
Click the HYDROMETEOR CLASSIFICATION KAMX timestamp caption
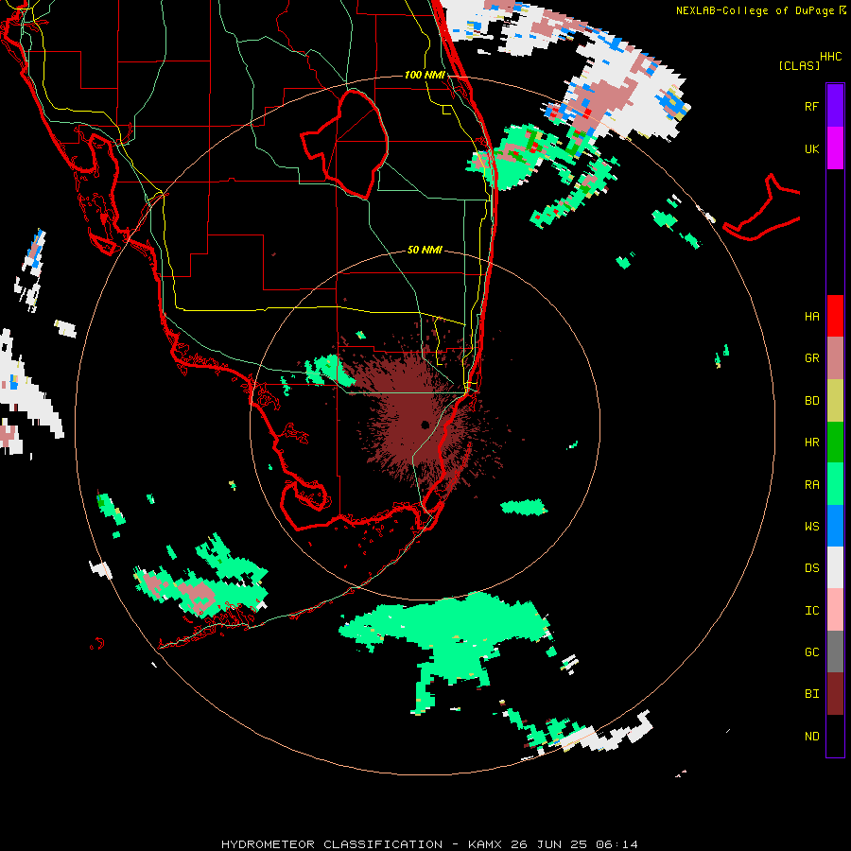pos(429,844)
